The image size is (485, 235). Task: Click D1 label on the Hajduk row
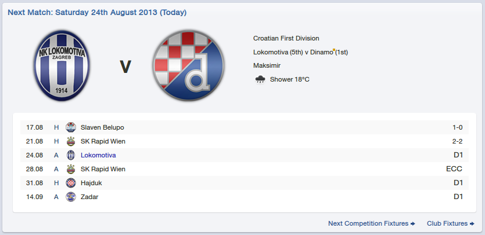[x=458, y=183]
